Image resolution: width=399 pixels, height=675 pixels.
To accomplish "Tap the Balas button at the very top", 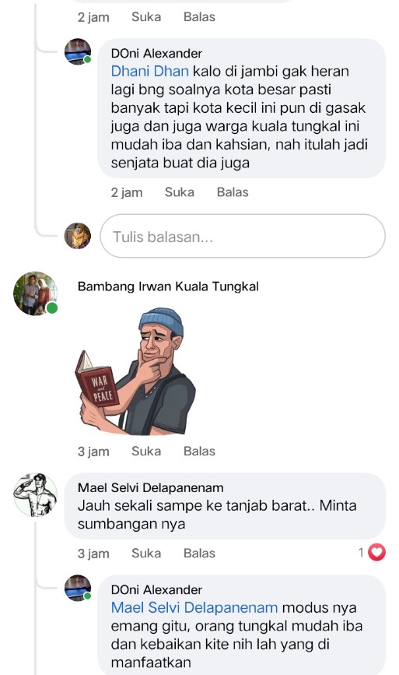I will point(199,17).
